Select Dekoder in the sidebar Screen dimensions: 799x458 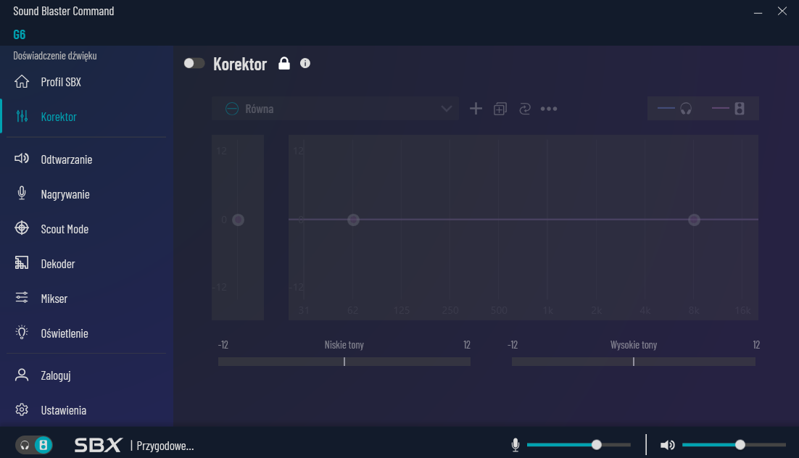(x=57, y=264)
